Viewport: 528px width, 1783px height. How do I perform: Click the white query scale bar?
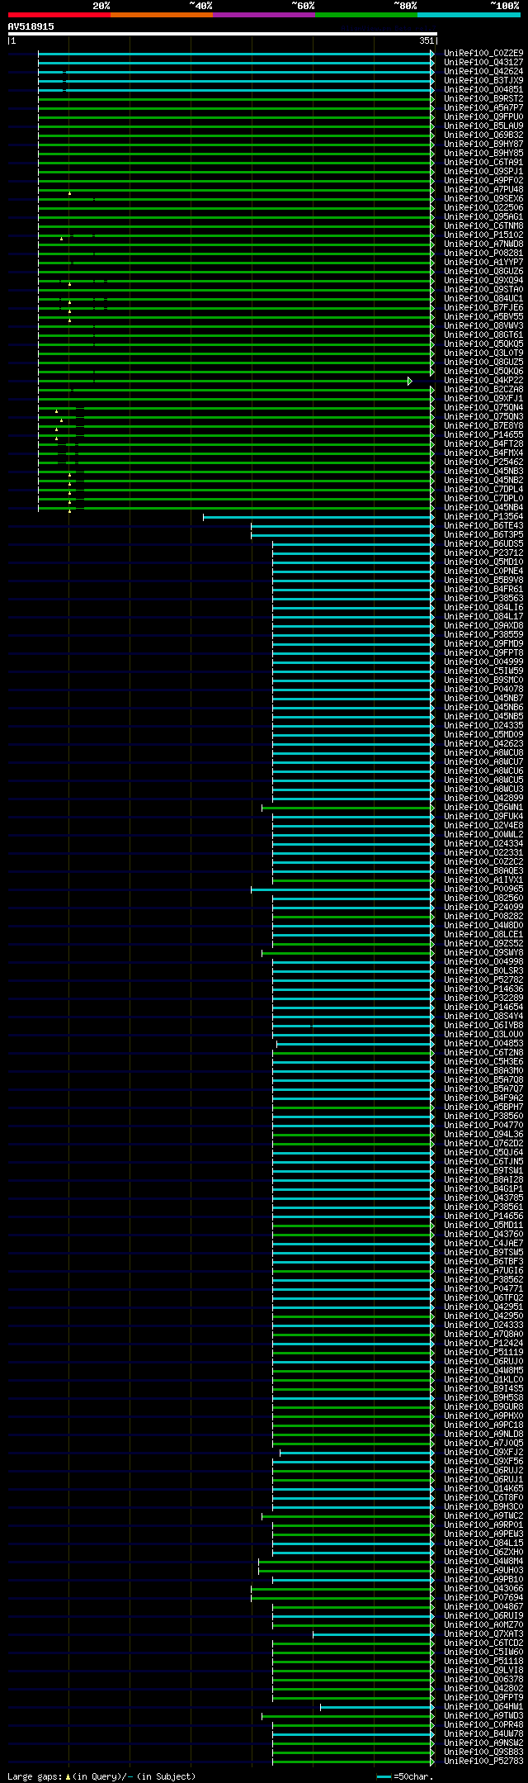pos(222,34)
